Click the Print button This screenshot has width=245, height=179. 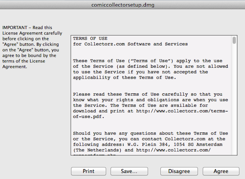coord(89,171)
